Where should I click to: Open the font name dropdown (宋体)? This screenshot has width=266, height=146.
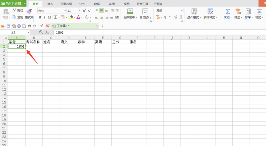(65, 11)
